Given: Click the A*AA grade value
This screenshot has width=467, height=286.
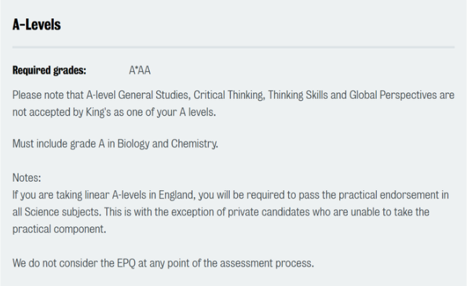Looking at the screenshot, I should 140,71.
